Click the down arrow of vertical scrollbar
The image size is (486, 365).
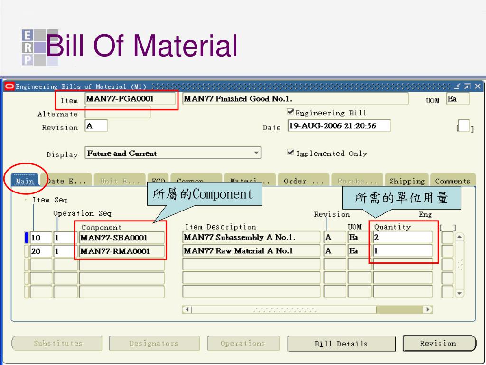tap(459, 293)
